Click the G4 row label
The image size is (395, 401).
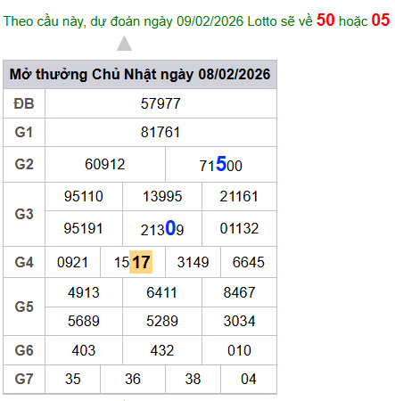coord(24,262)
